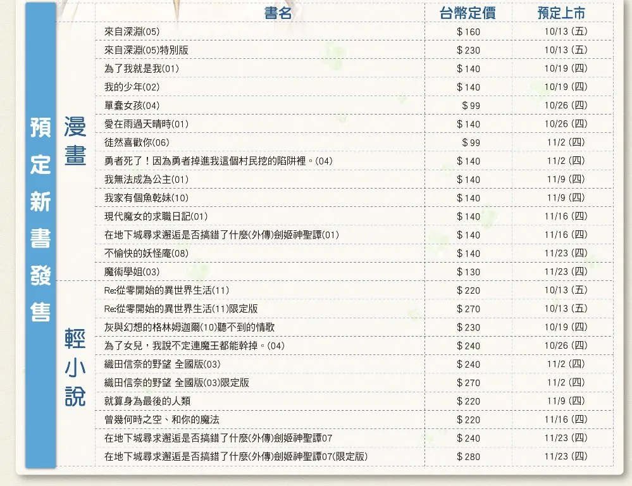Select the price in the 我的少年(02) row
This screenshot has width=632, height=486.
click(x=468, y=87)
